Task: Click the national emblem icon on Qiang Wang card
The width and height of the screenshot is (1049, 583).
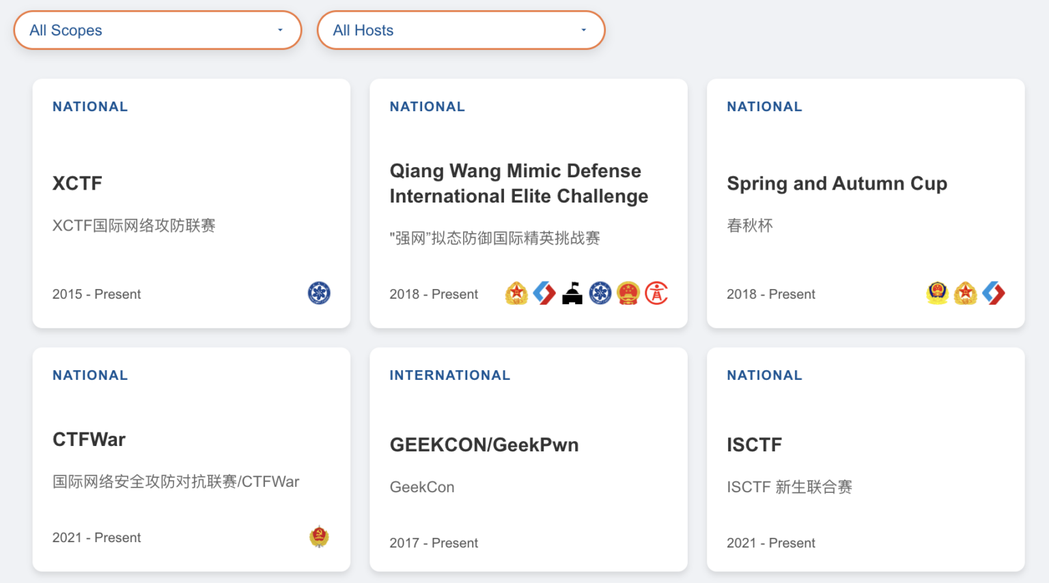Action: [x=628, y=293]
